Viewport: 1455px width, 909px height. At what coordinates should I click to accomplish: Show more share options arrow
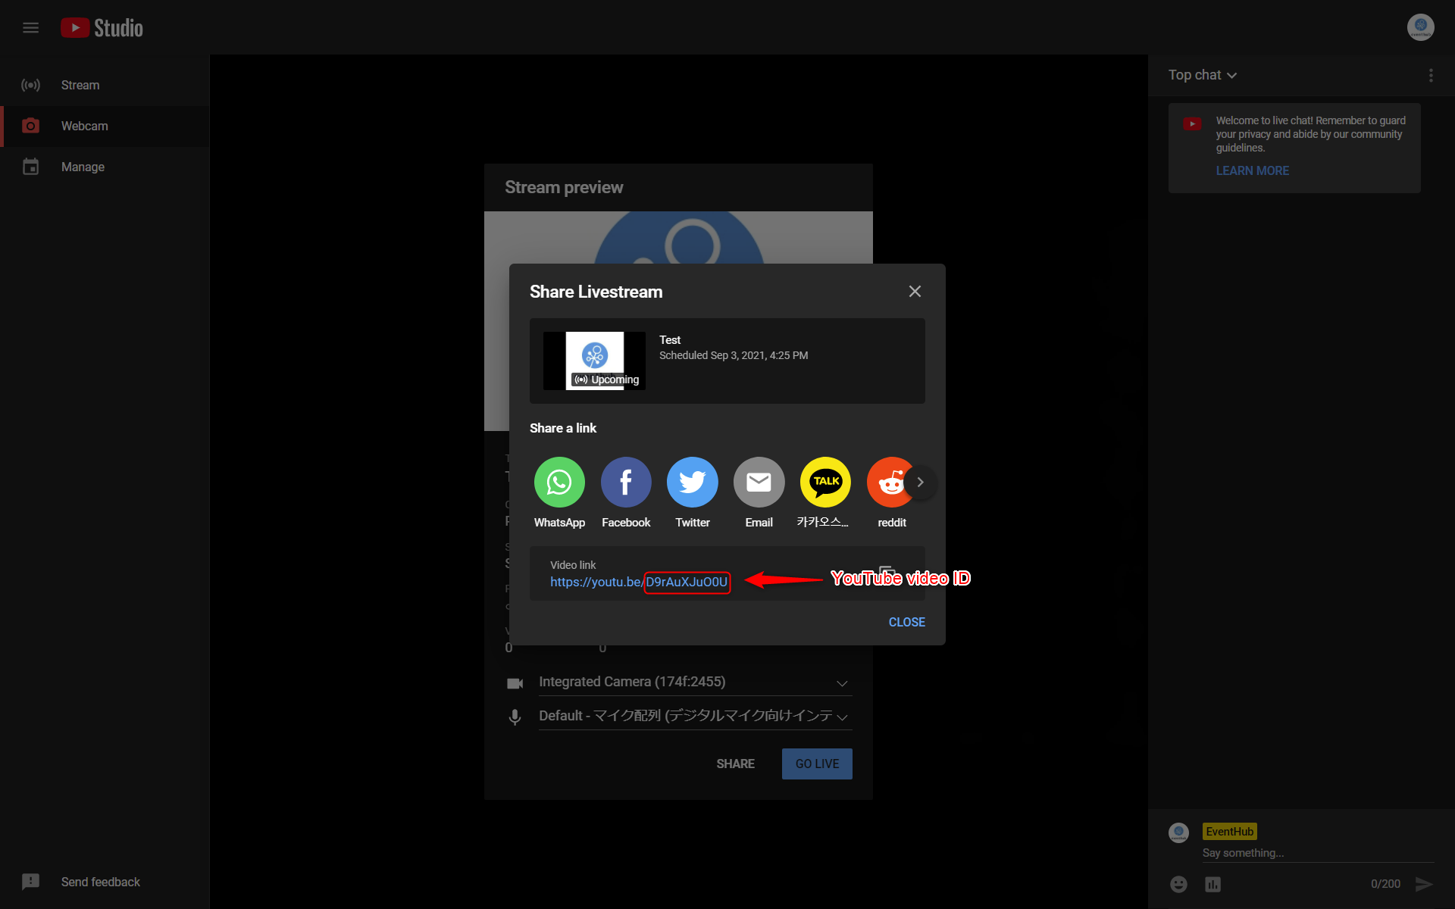coord(920,483)
